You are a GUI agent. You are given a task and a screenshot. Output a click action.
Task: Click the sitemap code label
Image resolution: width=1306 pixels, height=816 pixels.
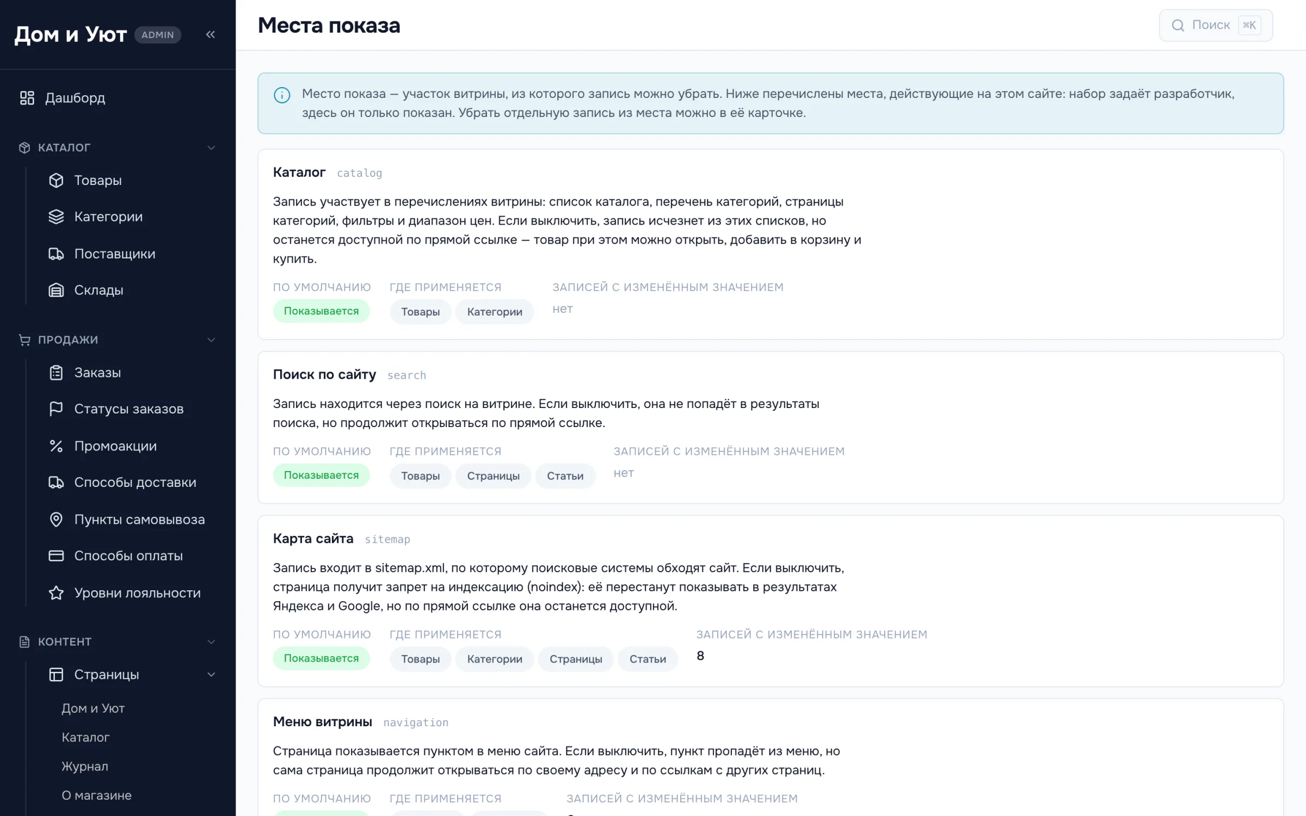(387, 539)
